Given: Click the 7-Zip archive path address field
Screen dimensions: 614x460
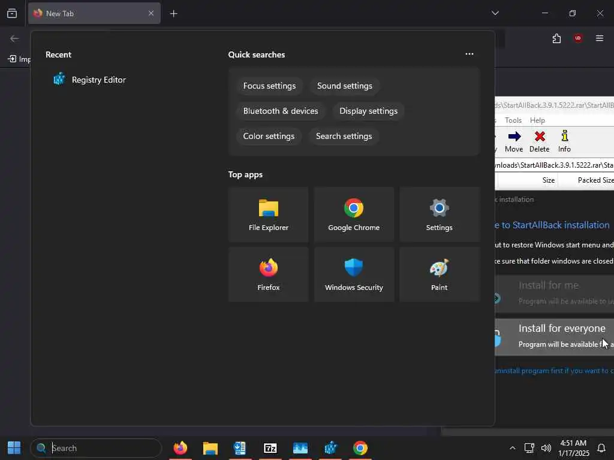Looking at the screenshot, I should coord(554,165).
